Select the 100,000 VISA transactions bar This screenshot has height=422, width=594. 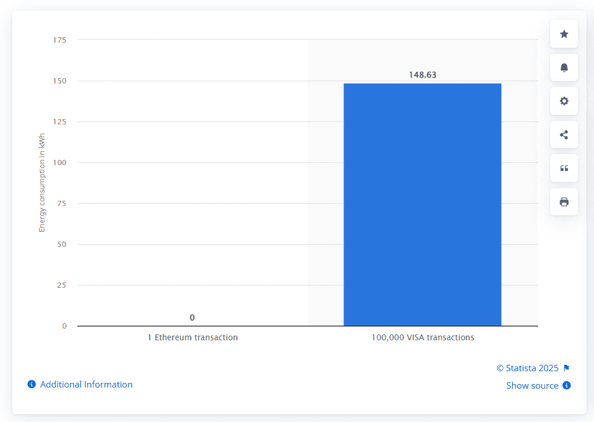click(422, 204)
